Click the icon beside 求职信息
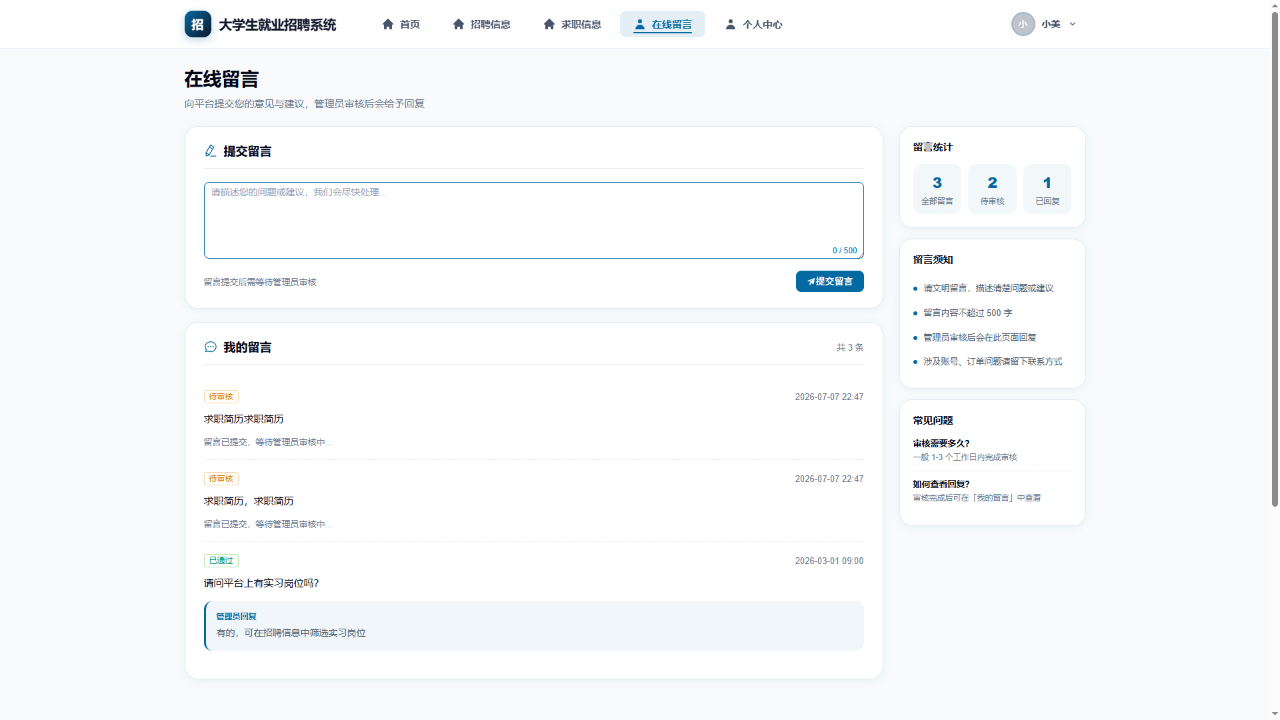1280x720 pixels. click(x=549, y=24)
